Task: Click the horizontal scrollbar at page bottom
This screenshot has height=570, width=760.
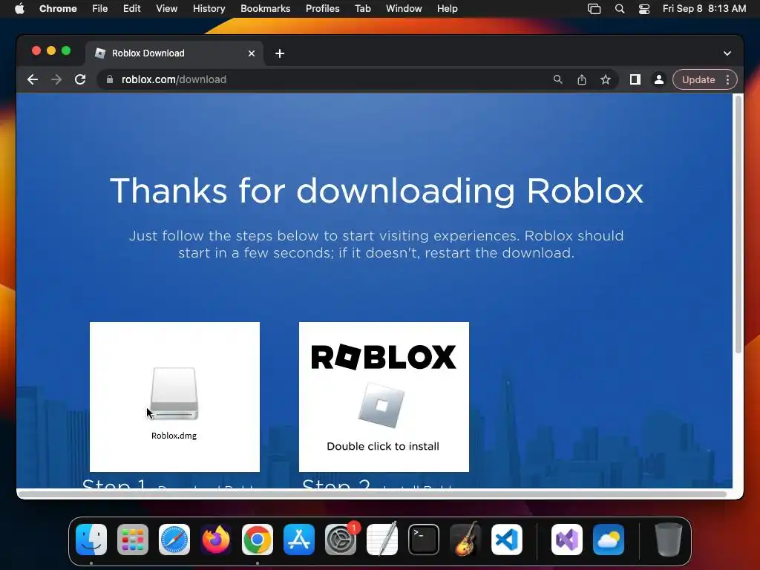Action: (373, 494)
